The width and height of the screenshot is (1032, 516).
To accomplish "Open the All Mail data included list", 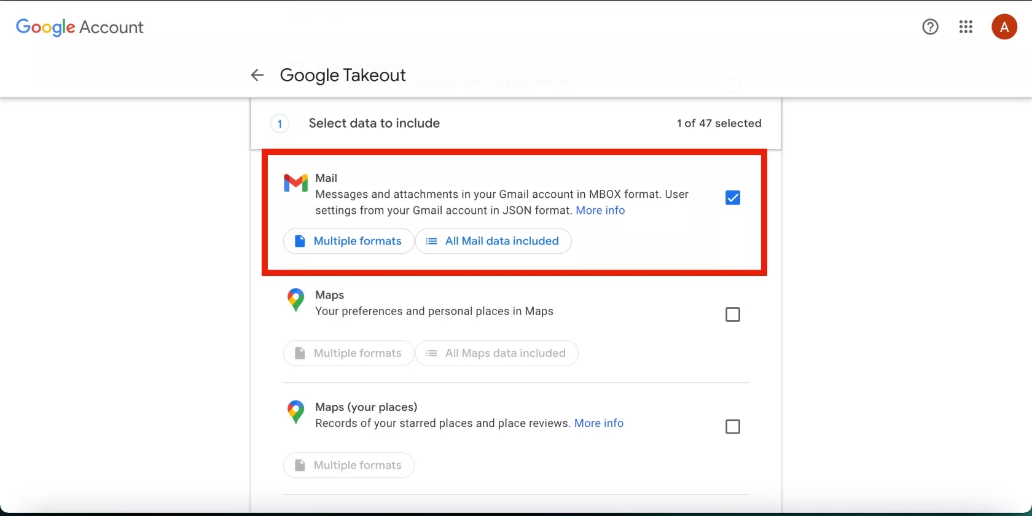I will pos(493,241).
